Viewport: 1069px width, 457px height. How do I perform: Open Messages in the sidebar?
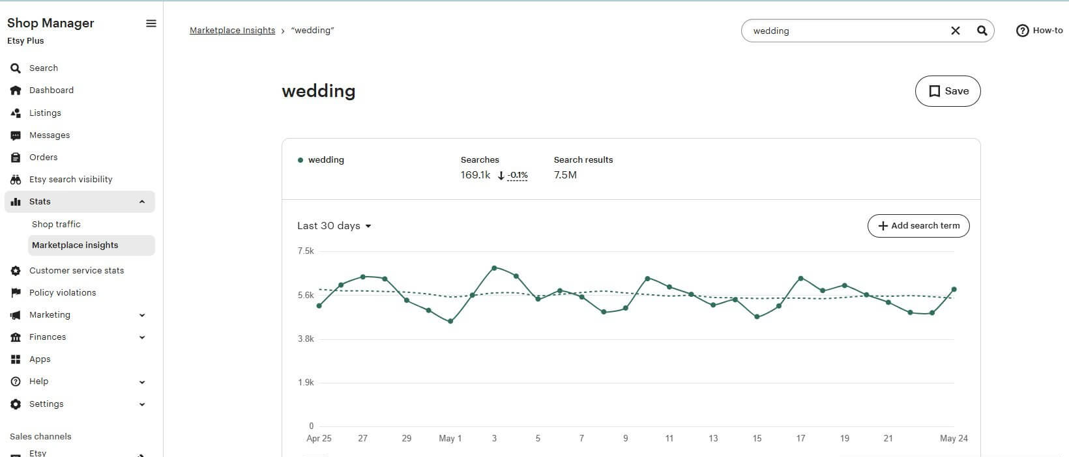50,135
